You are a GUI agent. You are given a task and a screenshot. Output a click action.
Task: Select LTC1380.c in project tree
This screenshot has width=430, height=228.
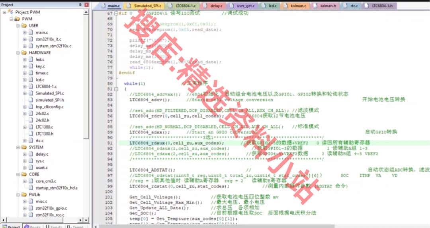pos(44,127)
